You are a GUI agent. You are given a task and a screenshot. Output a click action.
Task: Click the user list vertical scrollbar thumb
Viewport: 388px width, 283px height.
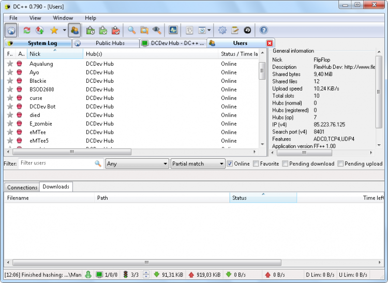[262, 71]
